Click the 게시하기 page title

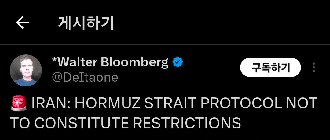click(x=86, y=23)
